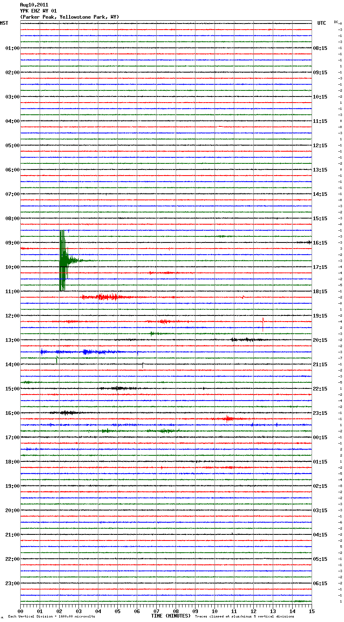Select the 10:00 MST row label
Viewport: 344px width, 622px height.
point(13,267)
